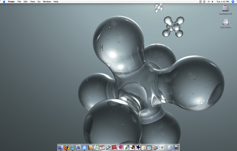The width and height of the screenshot is (237, 151).
Task: Open the File menu
Action: pyautogui.click(x=19, y=2)
